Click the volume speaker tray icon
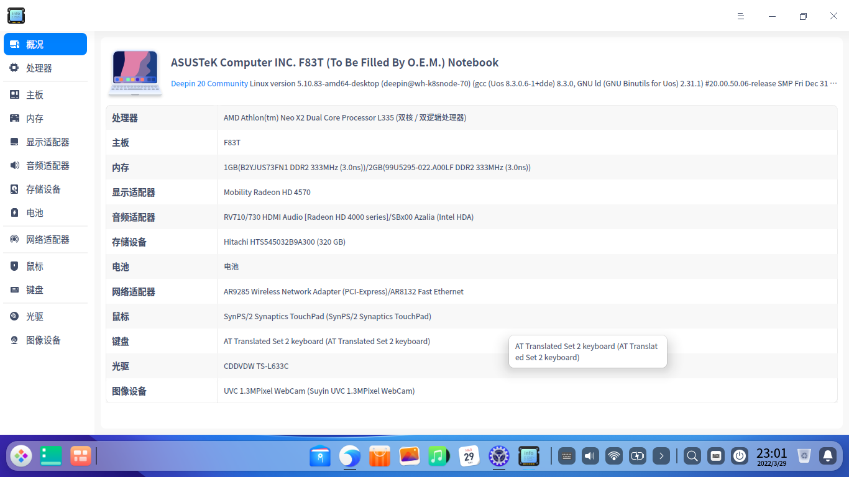The width and height of the screenshot is (849, 477). pos(590,457)
